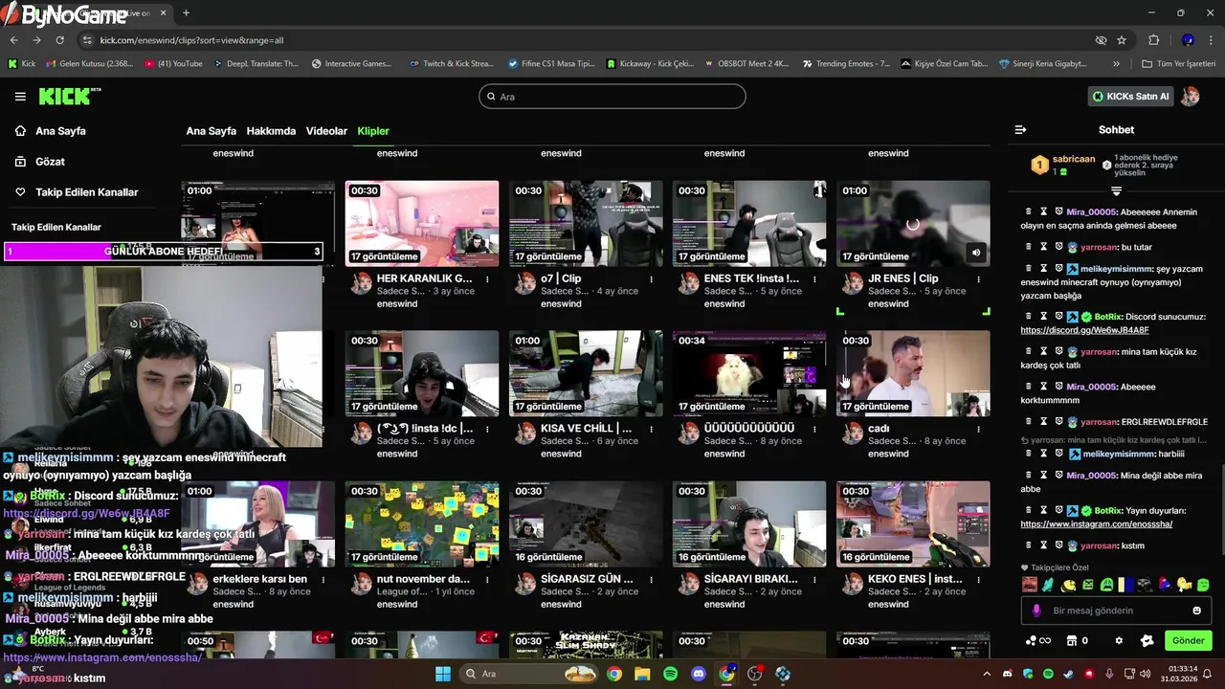Open options menu for ÜÜÜÜÜÜÜÜÜÜÜÜ clip
The width and height of the screenshot is (1225, 689).
814,430
